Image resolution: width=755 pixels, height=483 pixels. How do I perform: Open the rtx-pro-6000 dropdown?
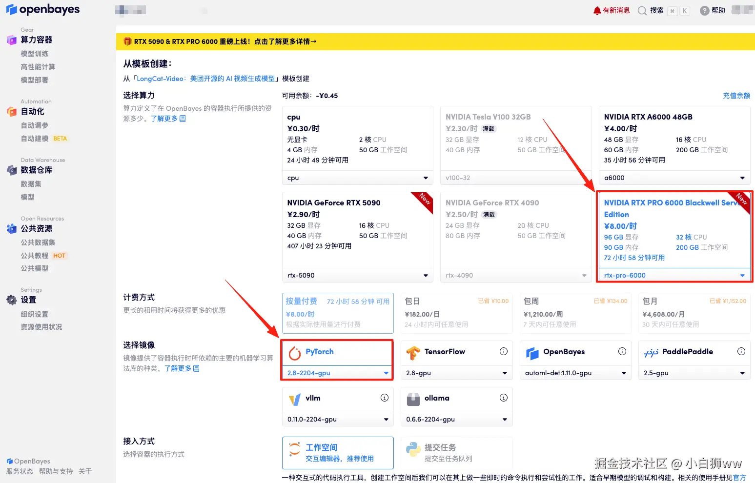pyautogui.click(x=674, y=276)
